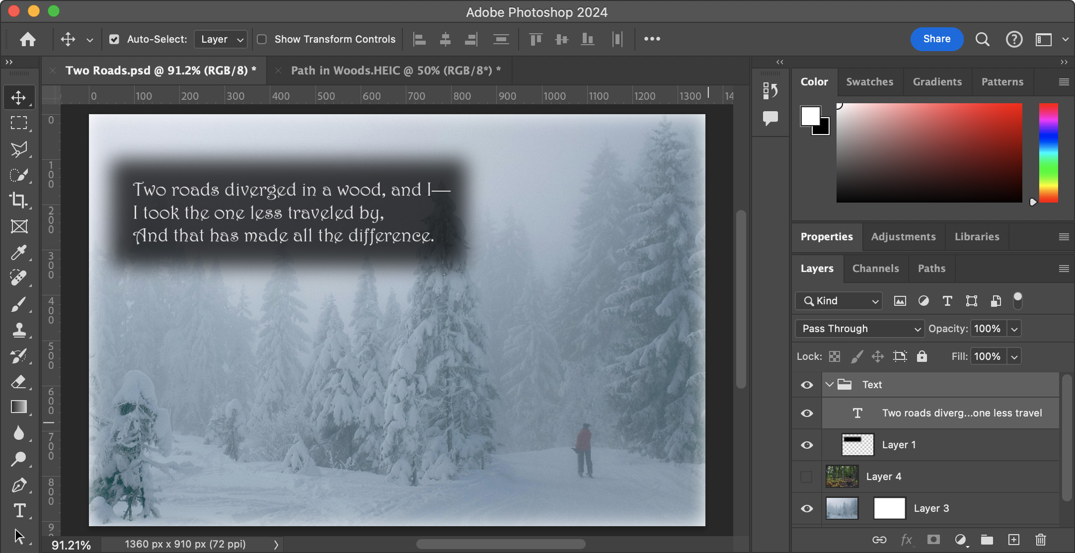Show hidden Layer 4

[806, 477]
